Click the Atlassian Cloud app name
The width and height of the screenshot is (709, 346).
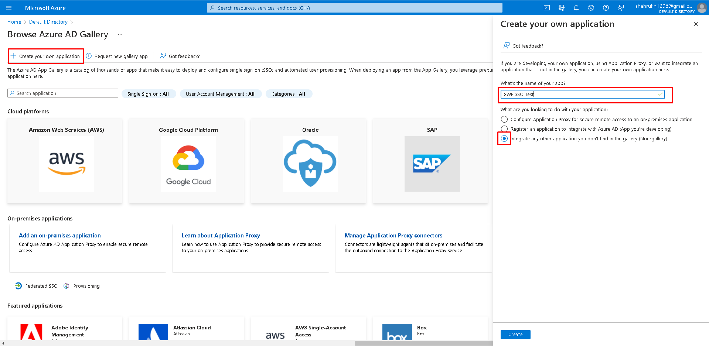192,328
